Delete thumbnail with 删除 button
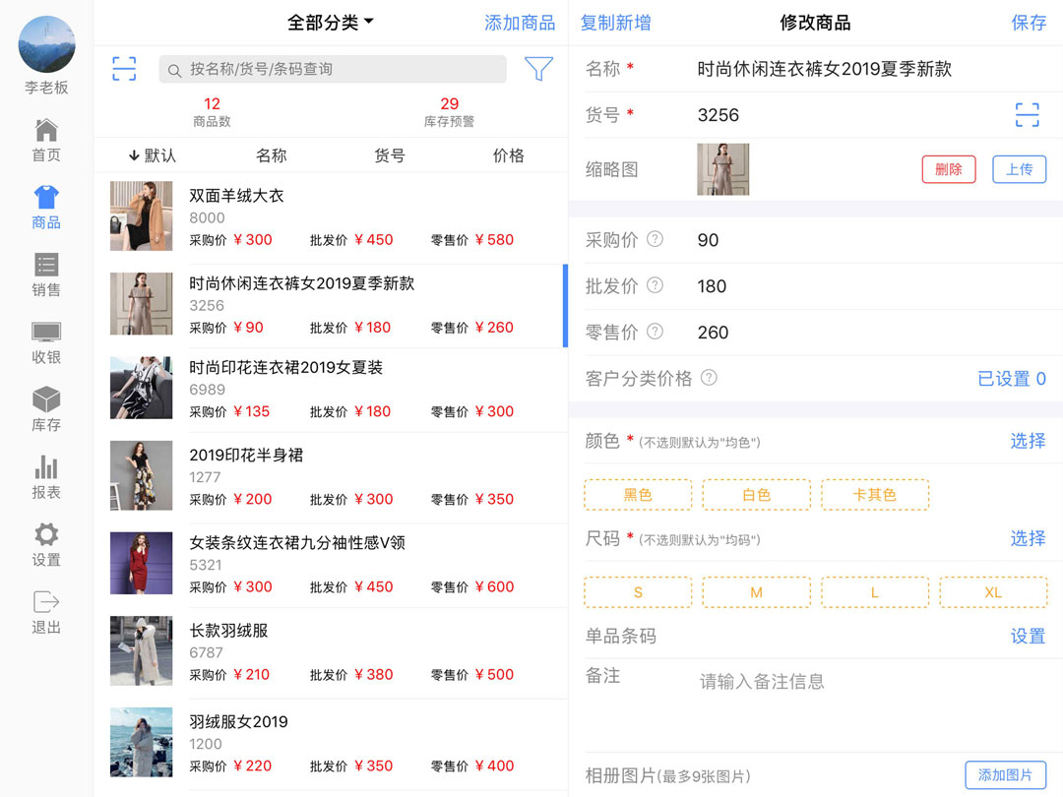The width and height of the screenshot is (1063, 797). pos(949,169)
